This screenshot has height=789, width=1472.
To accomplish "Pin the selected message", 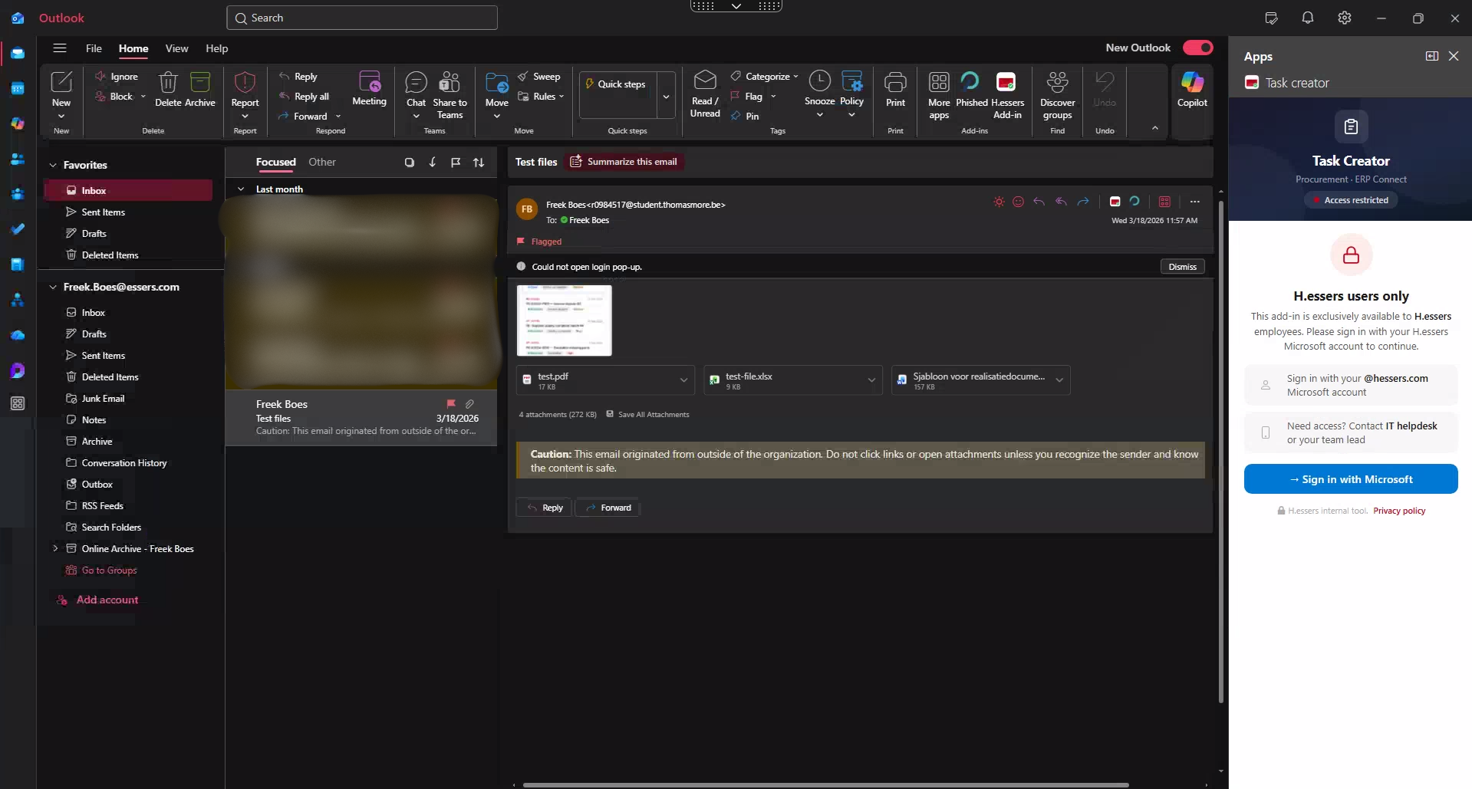I will pos(745,117).
